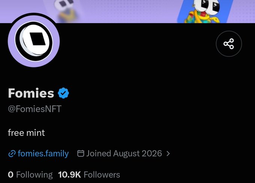Viewport: 255px width, 183px height.
Task: View the Followers list label
Action: point(102,175)
